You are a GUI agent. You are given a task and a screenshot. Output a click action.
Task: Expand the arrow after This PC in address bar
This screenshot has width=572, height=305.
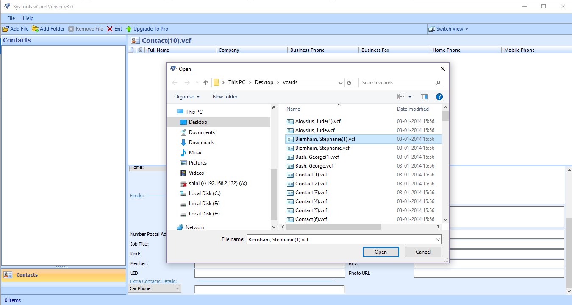250,83
